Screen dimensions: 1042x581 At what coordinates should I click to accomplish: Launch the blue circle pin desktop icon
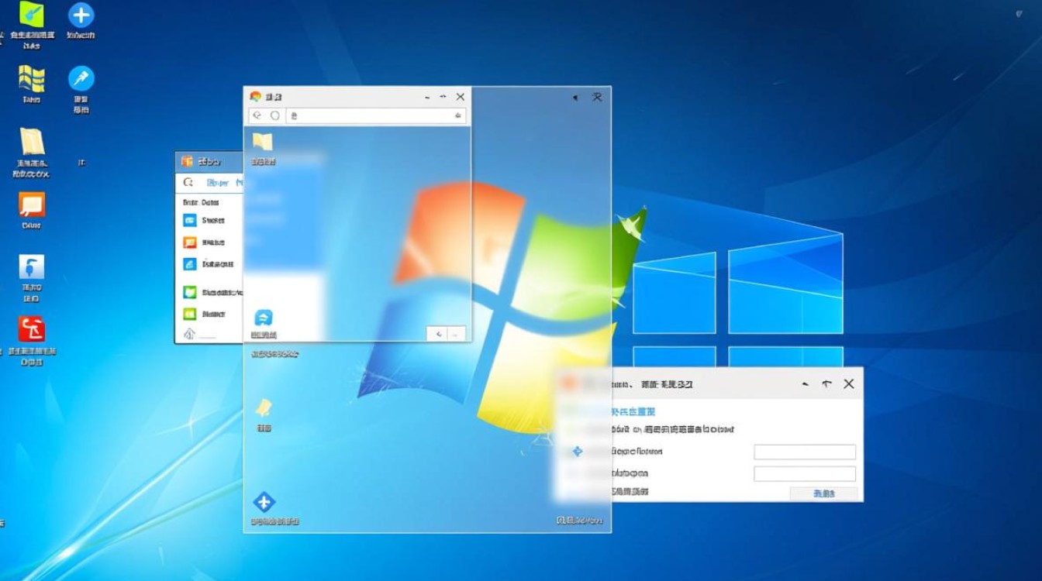[81, 78]
